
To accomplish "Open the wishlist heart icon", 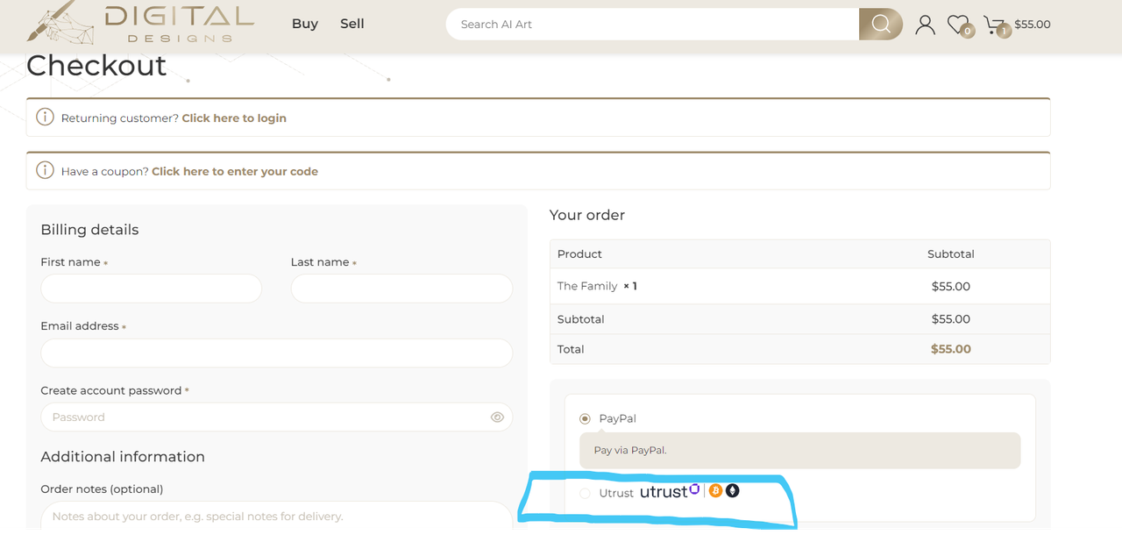I will point(957,25).
